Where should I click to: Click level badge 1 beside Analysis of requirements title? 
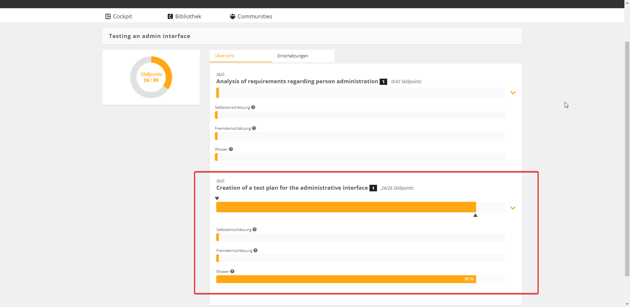383,82
